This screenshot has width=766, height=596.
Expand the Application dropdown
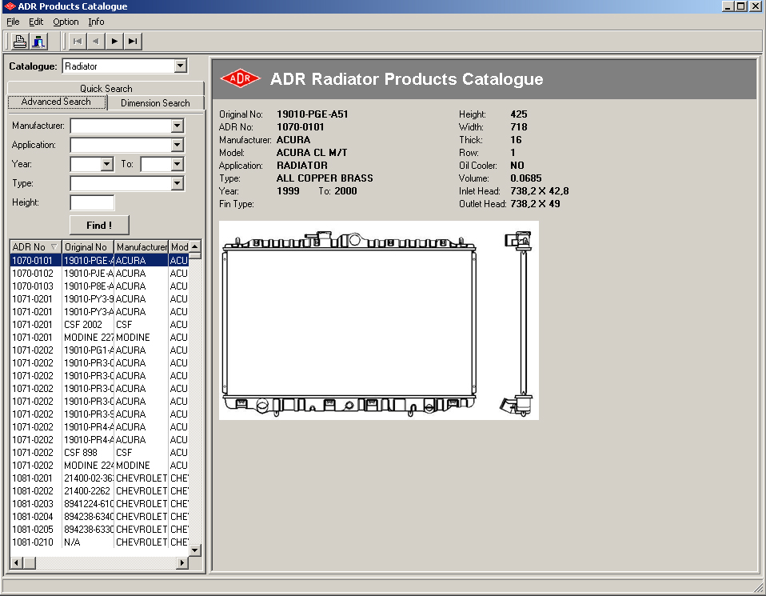178,145
